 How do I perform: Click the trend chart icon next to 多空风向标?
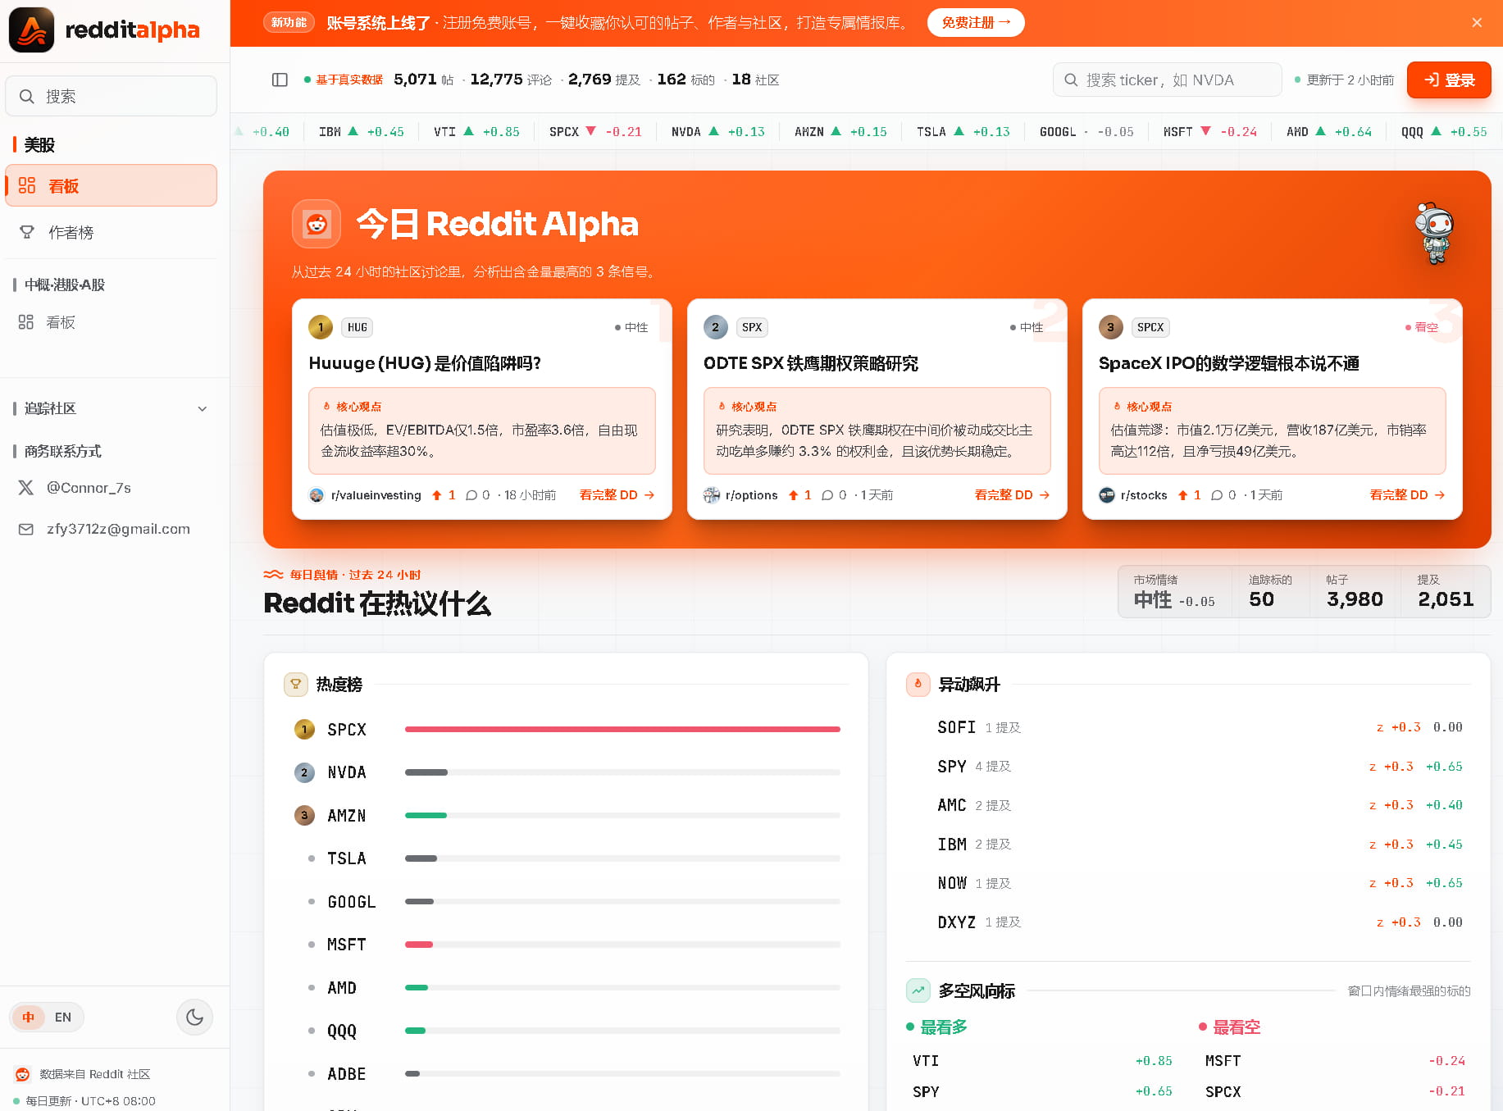point(918,990)
